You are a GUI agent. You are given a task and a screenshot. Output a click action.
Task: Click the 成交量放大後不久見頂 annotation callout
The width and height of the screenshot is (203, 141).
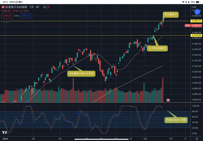pos(81,74)
